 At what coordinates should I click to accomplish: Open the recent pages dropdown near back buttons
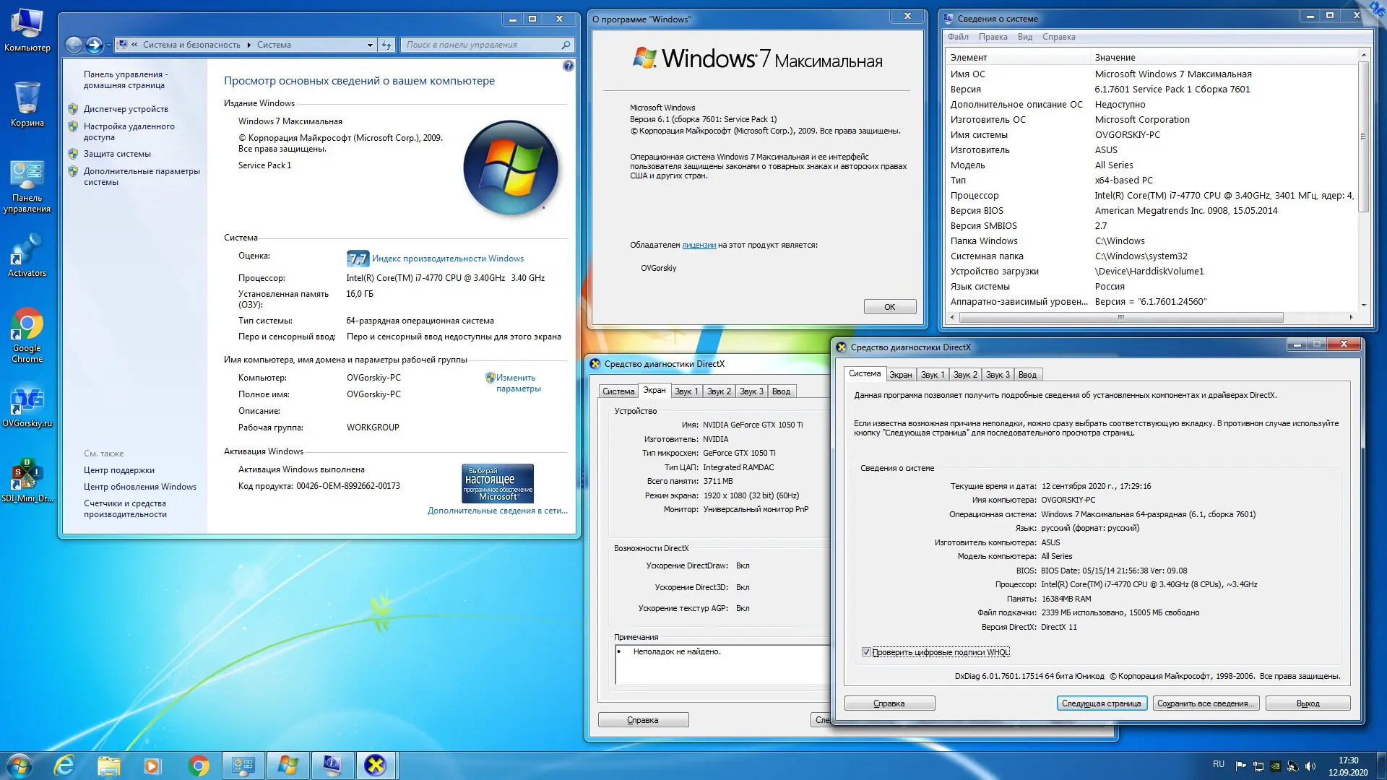pyautogui.click(x=108, y=45)
